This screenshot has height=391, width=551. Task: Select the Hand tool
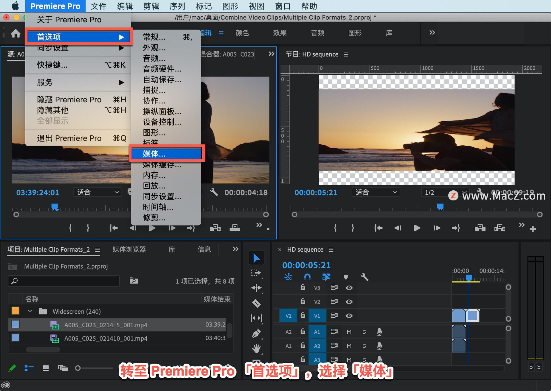coord(256,349)
